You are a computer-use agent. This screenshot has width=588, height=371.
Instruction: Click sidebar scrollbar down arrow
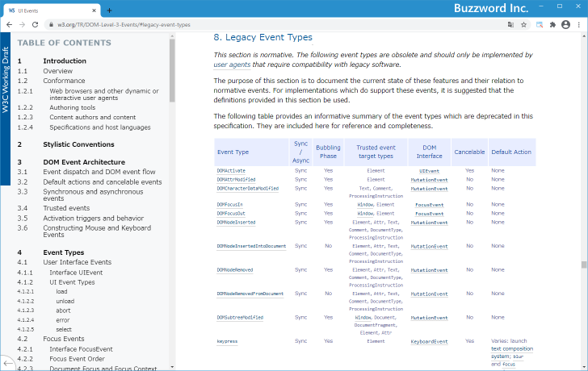[x=172, y=367]
